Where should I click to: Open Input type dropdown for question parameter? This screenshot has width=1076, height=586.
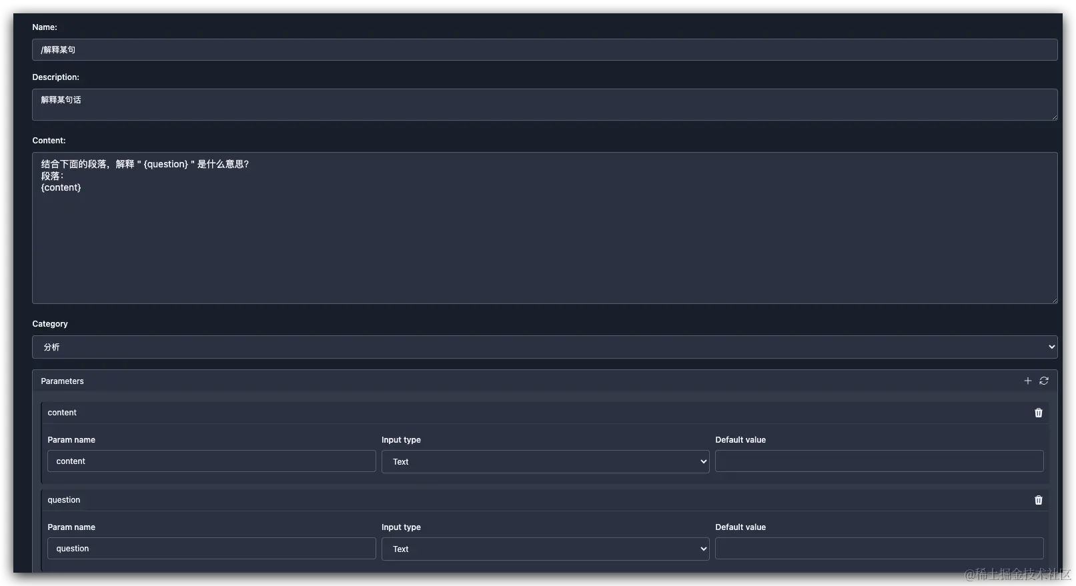coord(545,549)
